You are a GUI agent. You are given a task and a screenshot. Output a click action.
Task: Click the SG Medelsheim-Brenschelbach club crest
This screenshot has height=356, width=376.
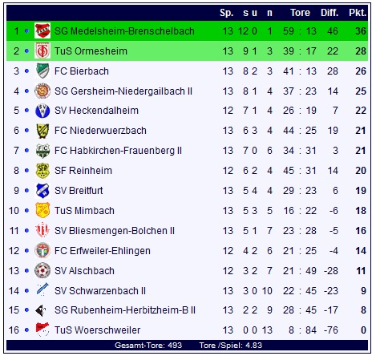[42, 30]
